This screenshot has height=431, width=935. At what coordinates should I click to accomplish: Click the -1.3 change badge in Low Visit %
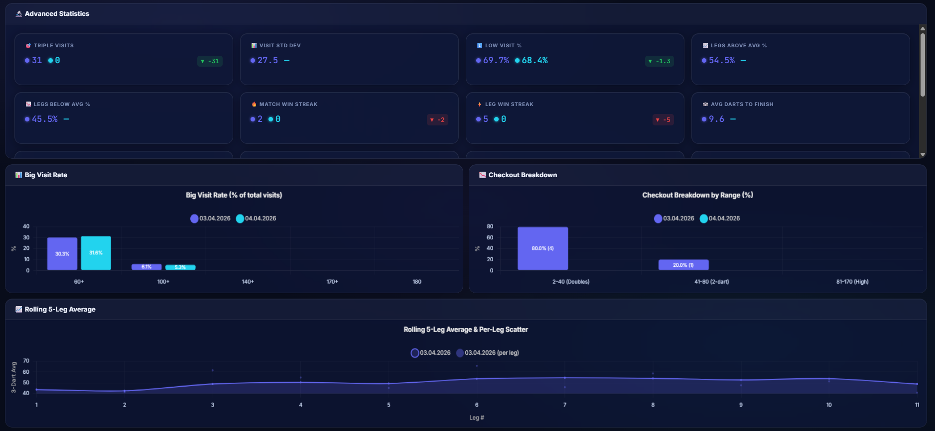tap(660, 61)
